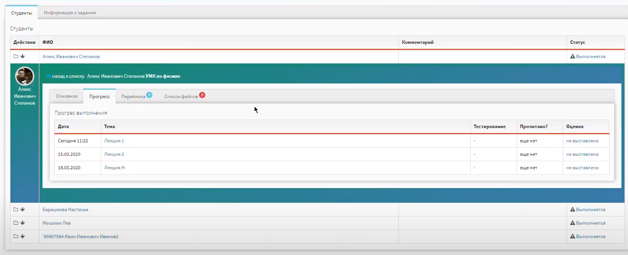This screenshot has height=255, width=628.
Task: Open '89897564 Иван Иванович Иванов2 link
Action: coord(80,237)
